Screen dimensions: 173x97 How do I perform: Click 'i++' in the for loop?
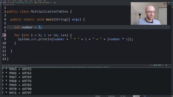tap(64, 35)
